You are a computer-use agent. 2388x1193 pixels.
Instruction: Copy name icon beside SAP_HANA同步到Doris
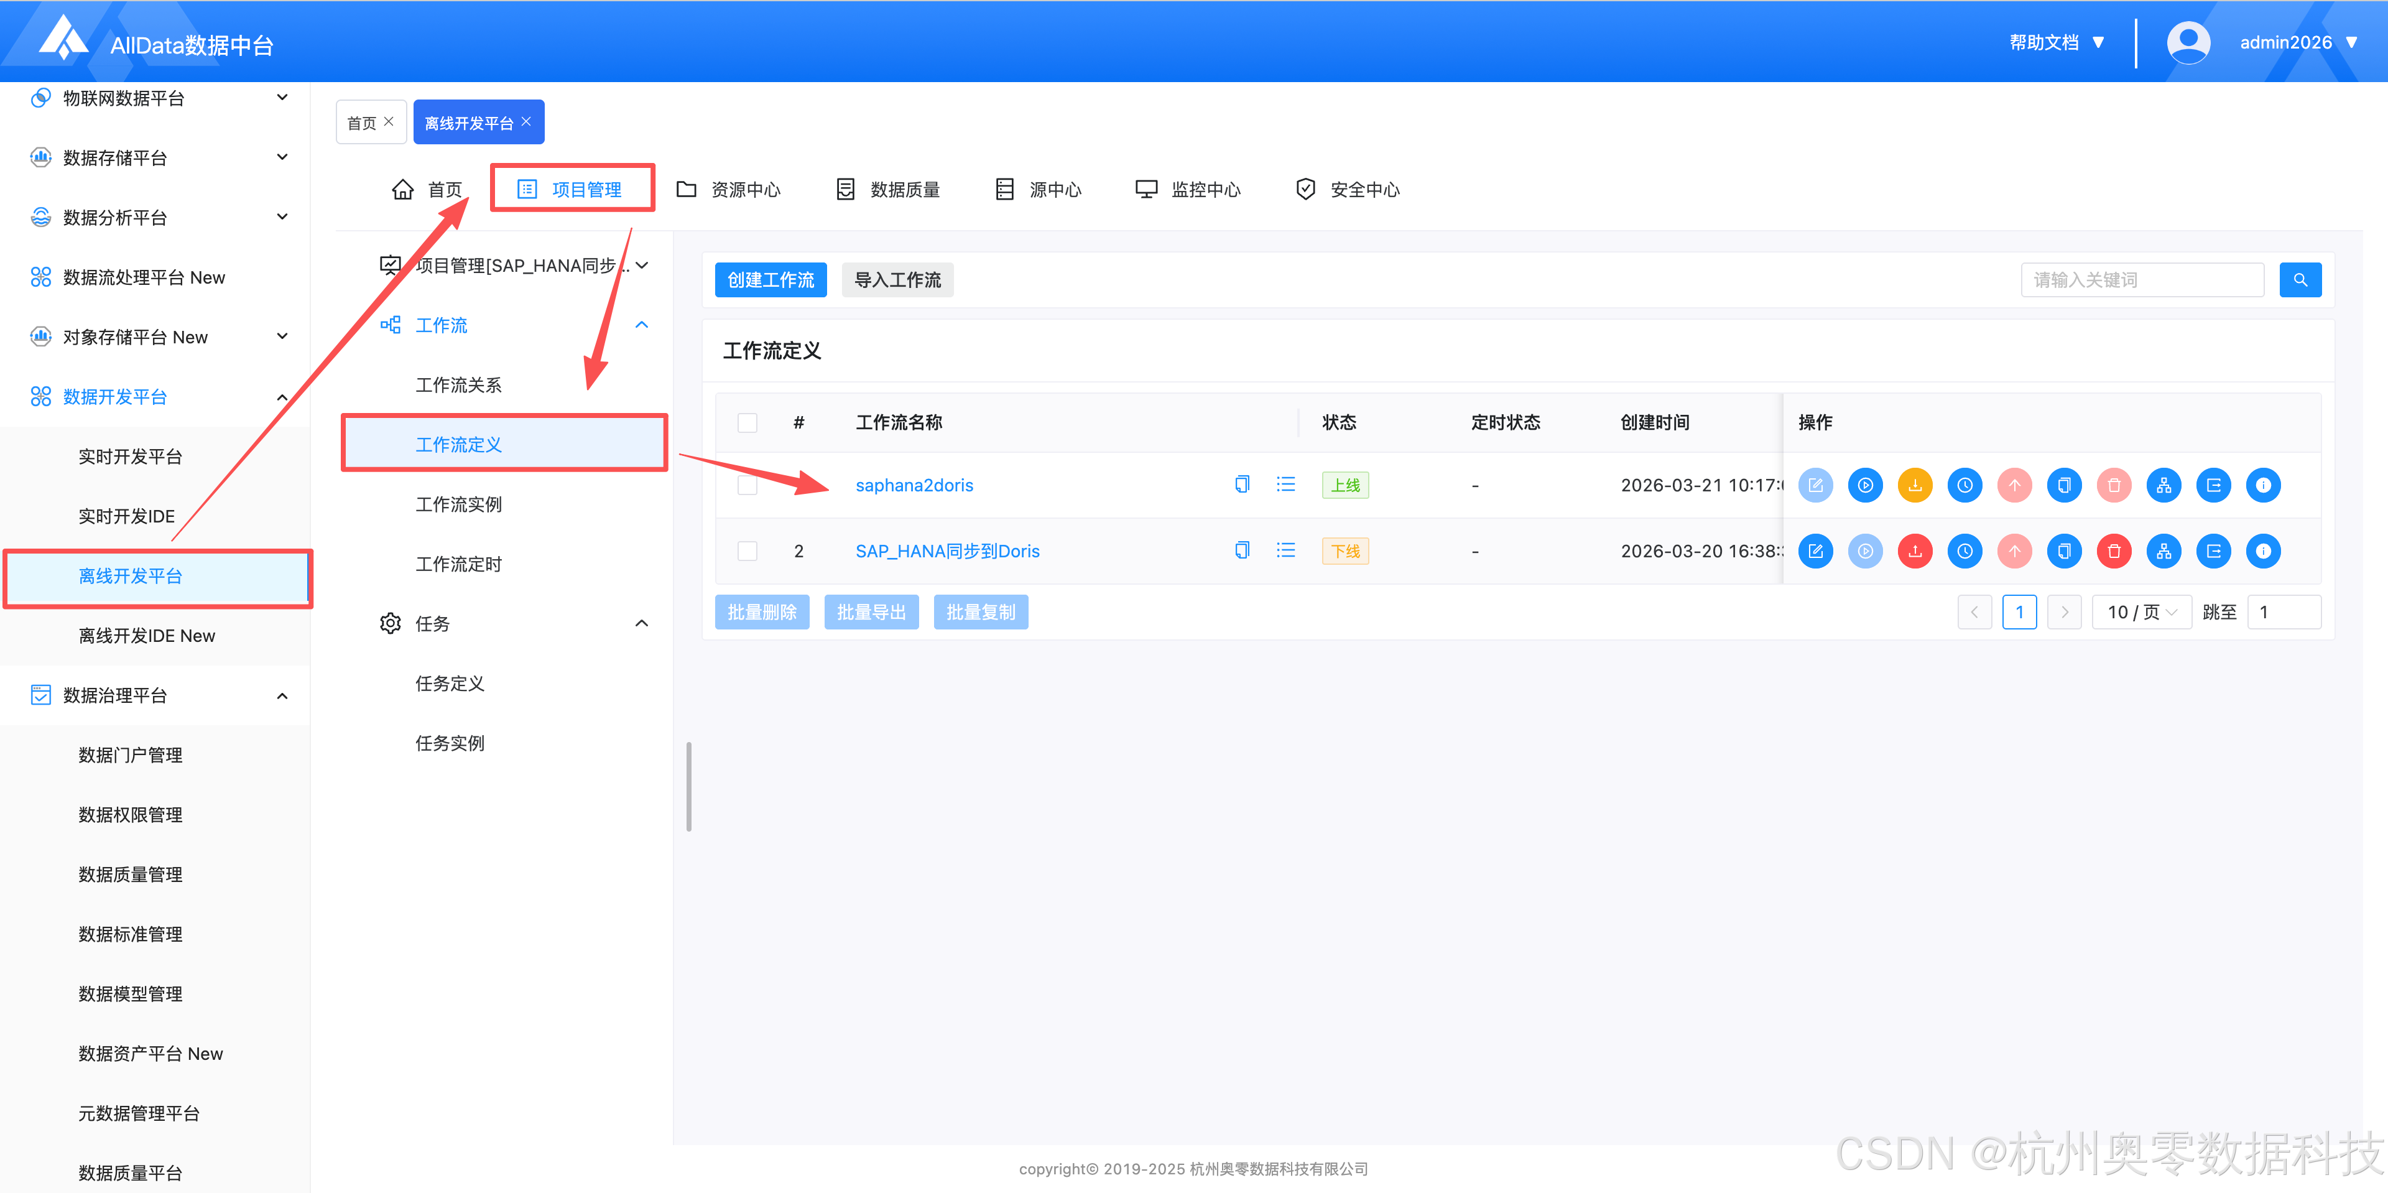pyautogui.click(x=1243, y=550)
